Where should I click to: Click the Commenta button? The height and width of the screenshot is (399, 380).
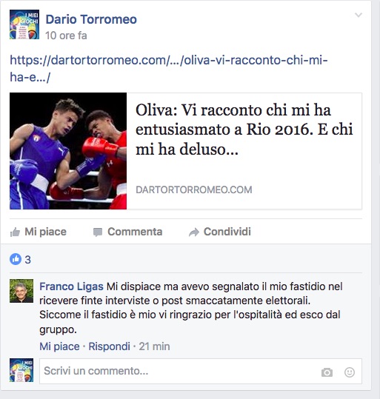127,232
